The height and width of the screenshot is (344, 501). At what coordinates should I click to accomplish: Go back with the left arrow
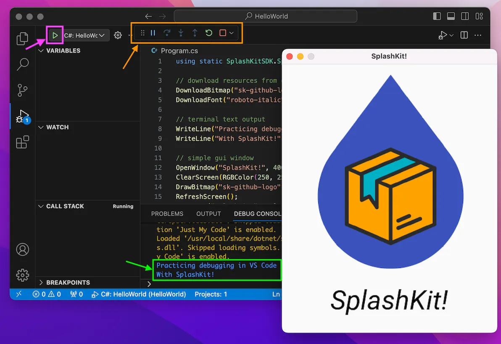[x=148, y=16]
